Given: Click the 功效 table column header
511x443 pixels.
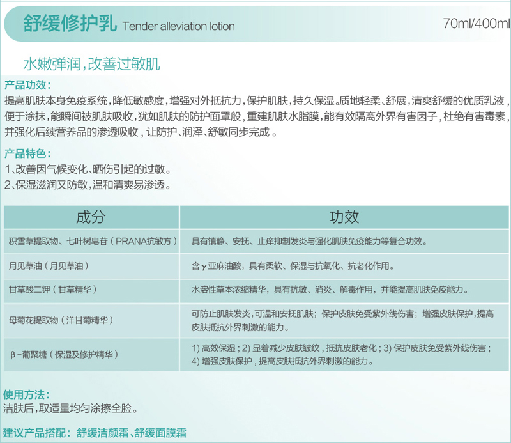Looking at the screenshot, I should point(344,217).
